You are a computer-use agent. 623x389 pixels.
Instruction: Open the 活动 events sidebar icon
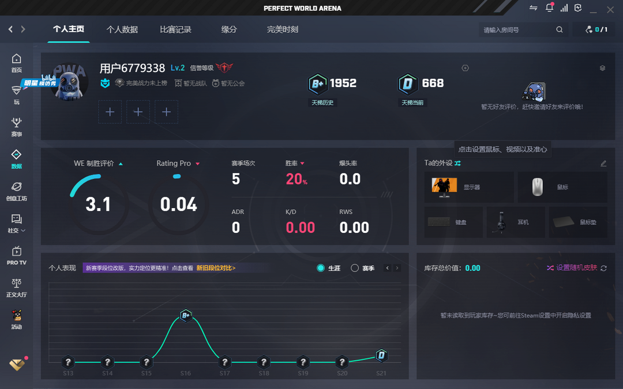16,320
